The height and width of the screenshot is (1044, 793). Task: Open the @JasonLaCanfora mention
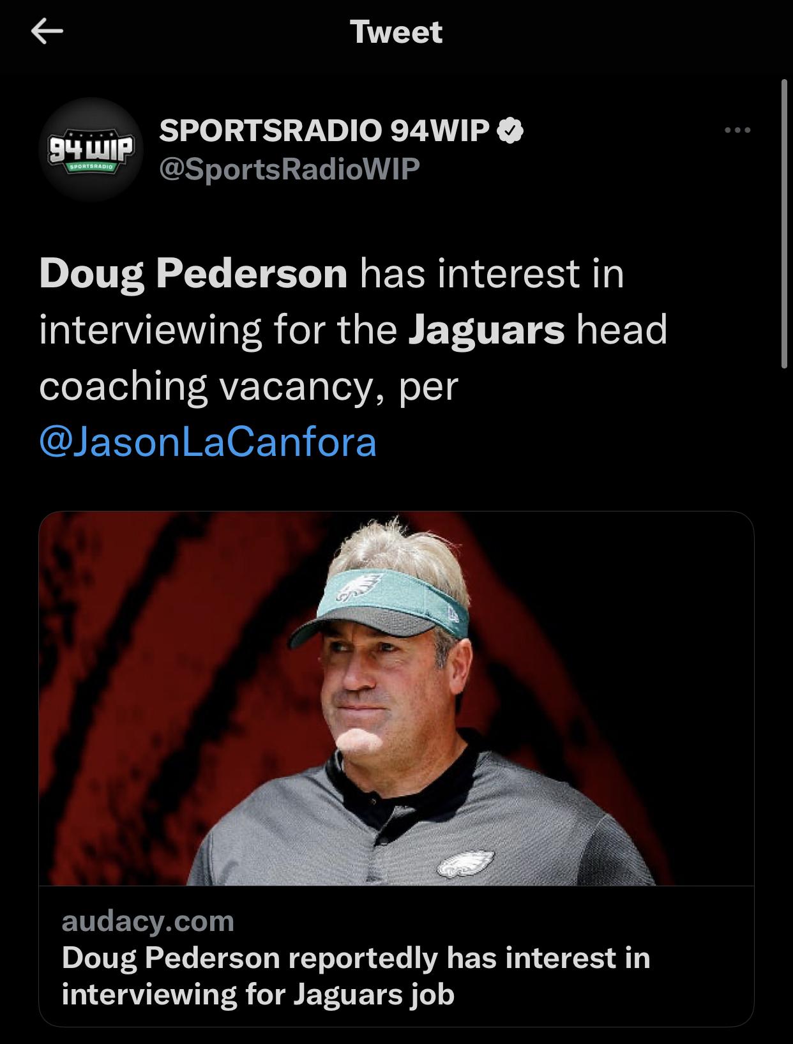[x=208, y=443]
